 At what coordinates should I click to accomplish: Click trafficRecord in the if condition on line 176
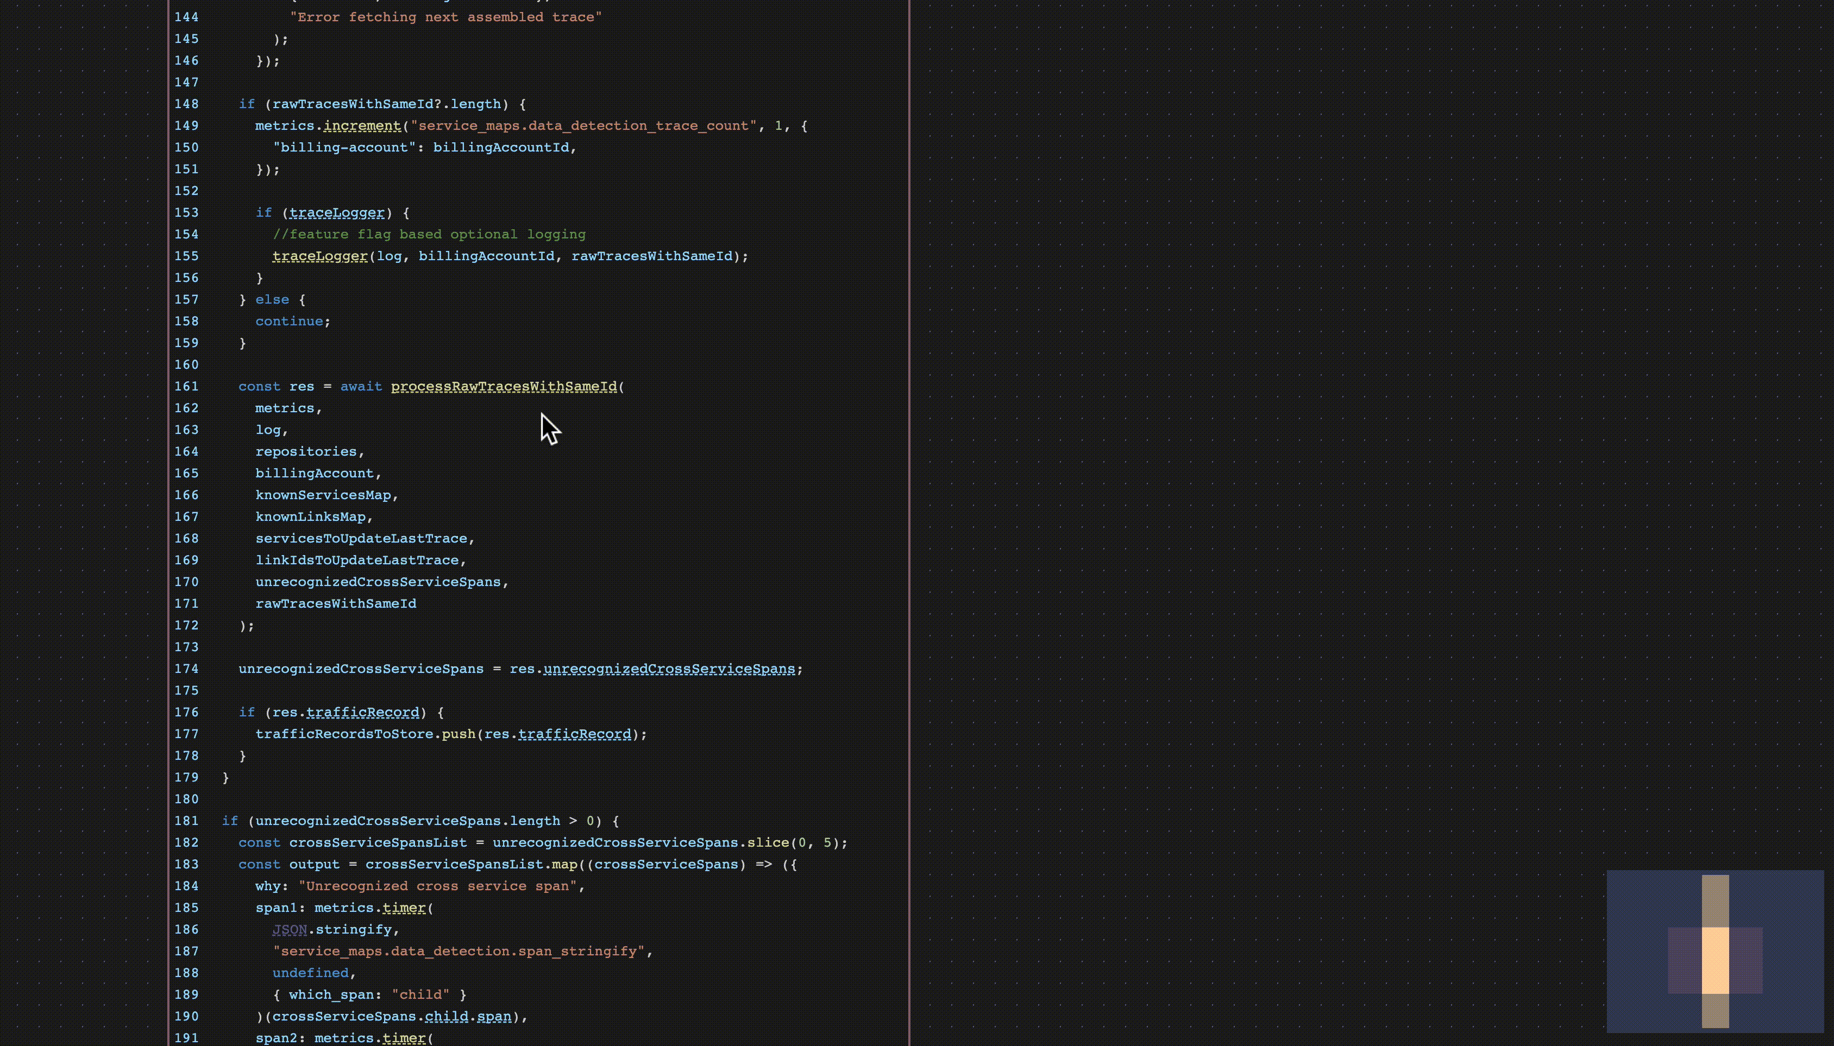coord(362,712)
